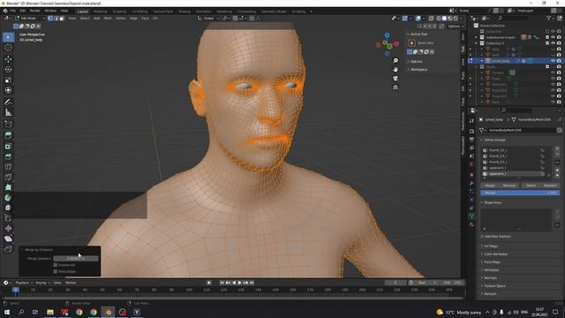The width and height of the screenshot is (565, 318).
Task: Select the Inset Faces tool
Action: 8,146
